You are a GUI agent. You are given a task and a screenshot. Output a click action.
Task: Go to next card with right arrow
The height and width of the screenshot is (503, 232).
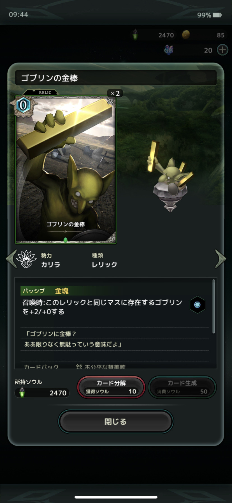220,259
